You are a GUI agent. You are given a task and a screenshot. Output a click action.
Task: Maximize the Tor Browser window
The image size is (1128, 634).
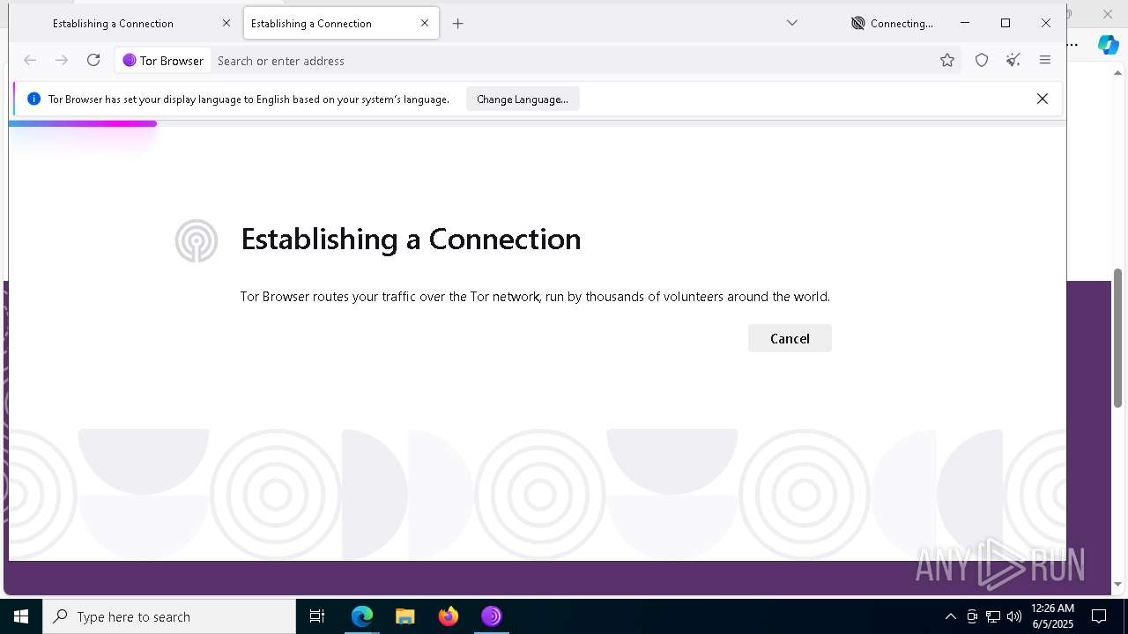click(1006, 23)
